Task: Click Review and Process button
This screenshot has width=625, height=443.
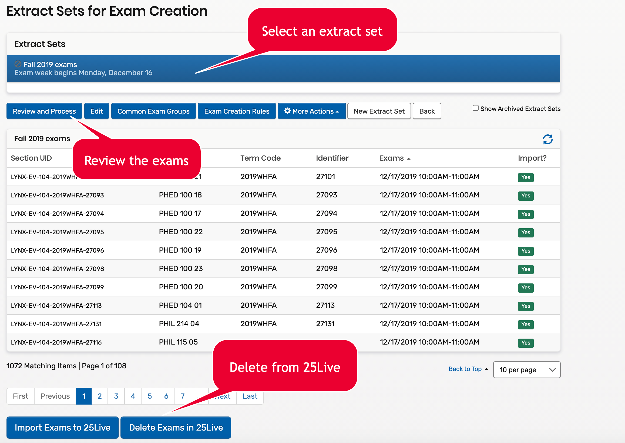Action: click(x=44, y=111)
